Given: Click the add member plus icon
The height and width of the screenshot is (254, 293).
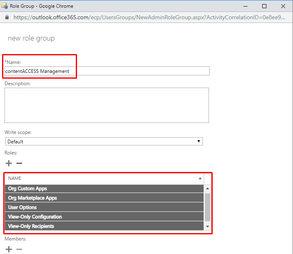Looking at the screenshot, I should tap(9, 249).
